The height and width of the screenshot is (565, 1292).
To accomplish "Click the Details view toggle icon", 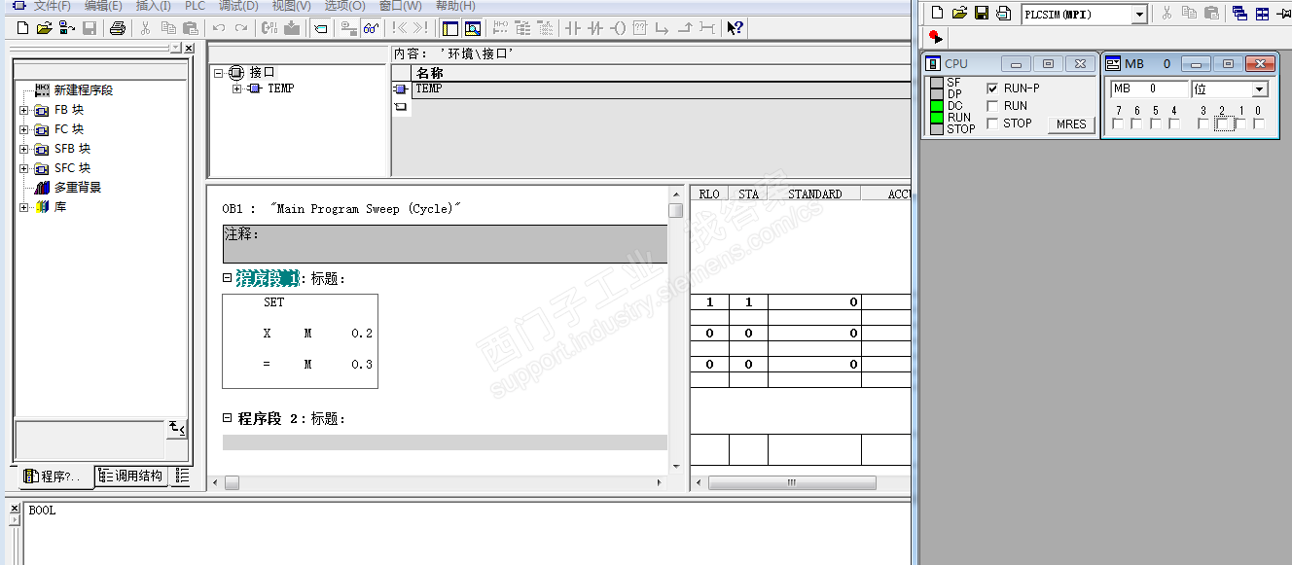I will click(x=472, y=28).
